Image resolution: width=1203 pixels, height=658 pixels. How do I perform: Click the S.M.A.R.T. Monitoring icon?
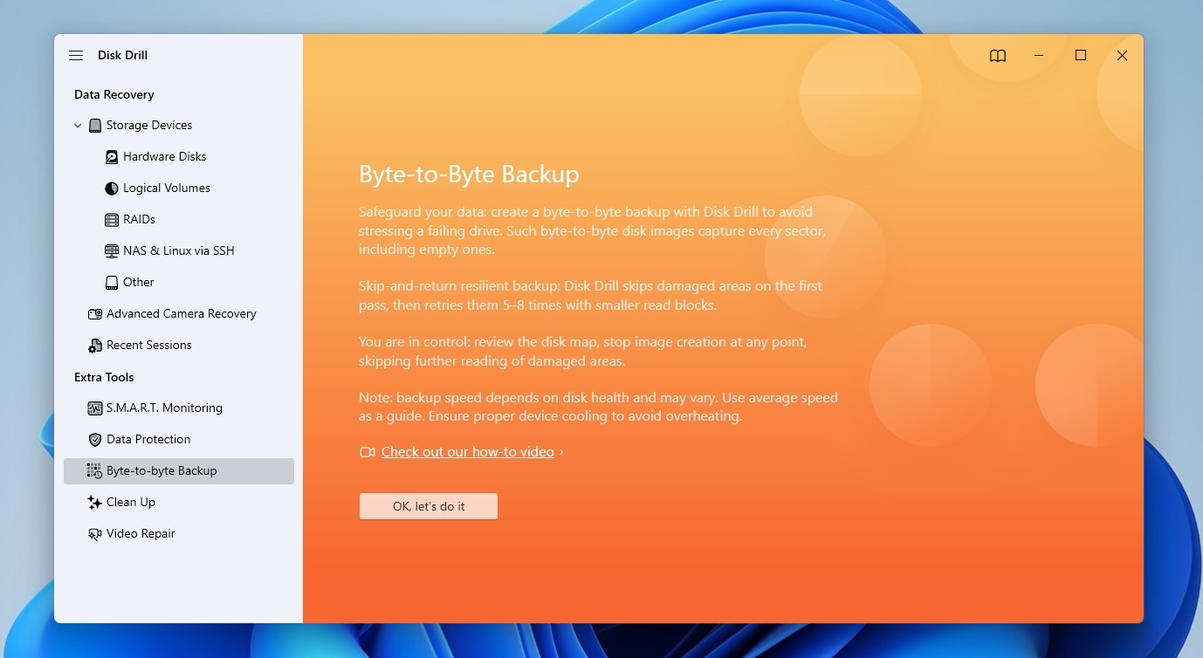point(95,408)
